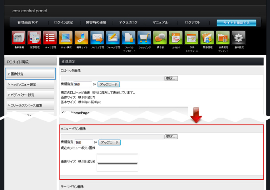Open the ショッピング cart icon
Screen dimensions: 270x190
pyautogui.click(x=144, y=38)
